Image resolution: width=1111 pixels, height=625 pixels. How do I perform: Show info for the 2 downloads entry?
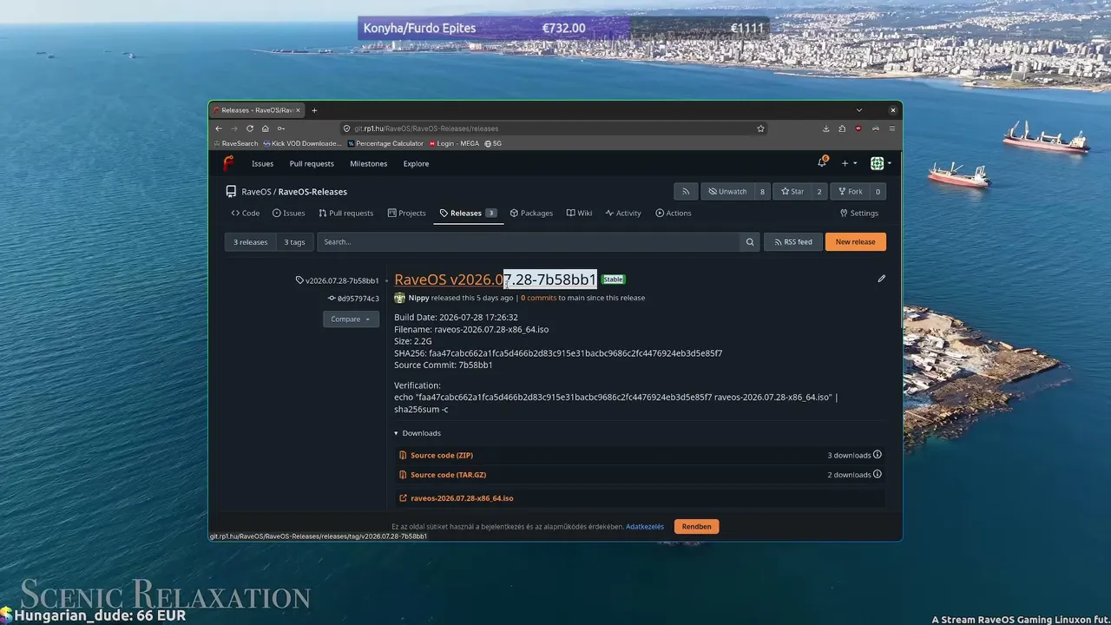(878, 474)
